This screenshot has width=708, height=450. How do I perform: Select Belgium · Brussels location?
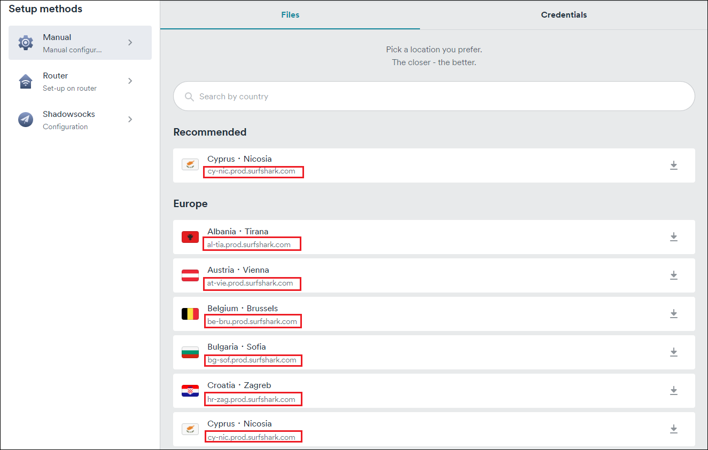click(434, 314)
